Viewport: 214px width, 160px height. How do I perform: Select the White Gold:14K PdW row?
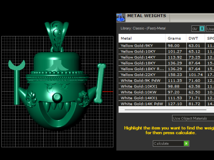point(166,104)
